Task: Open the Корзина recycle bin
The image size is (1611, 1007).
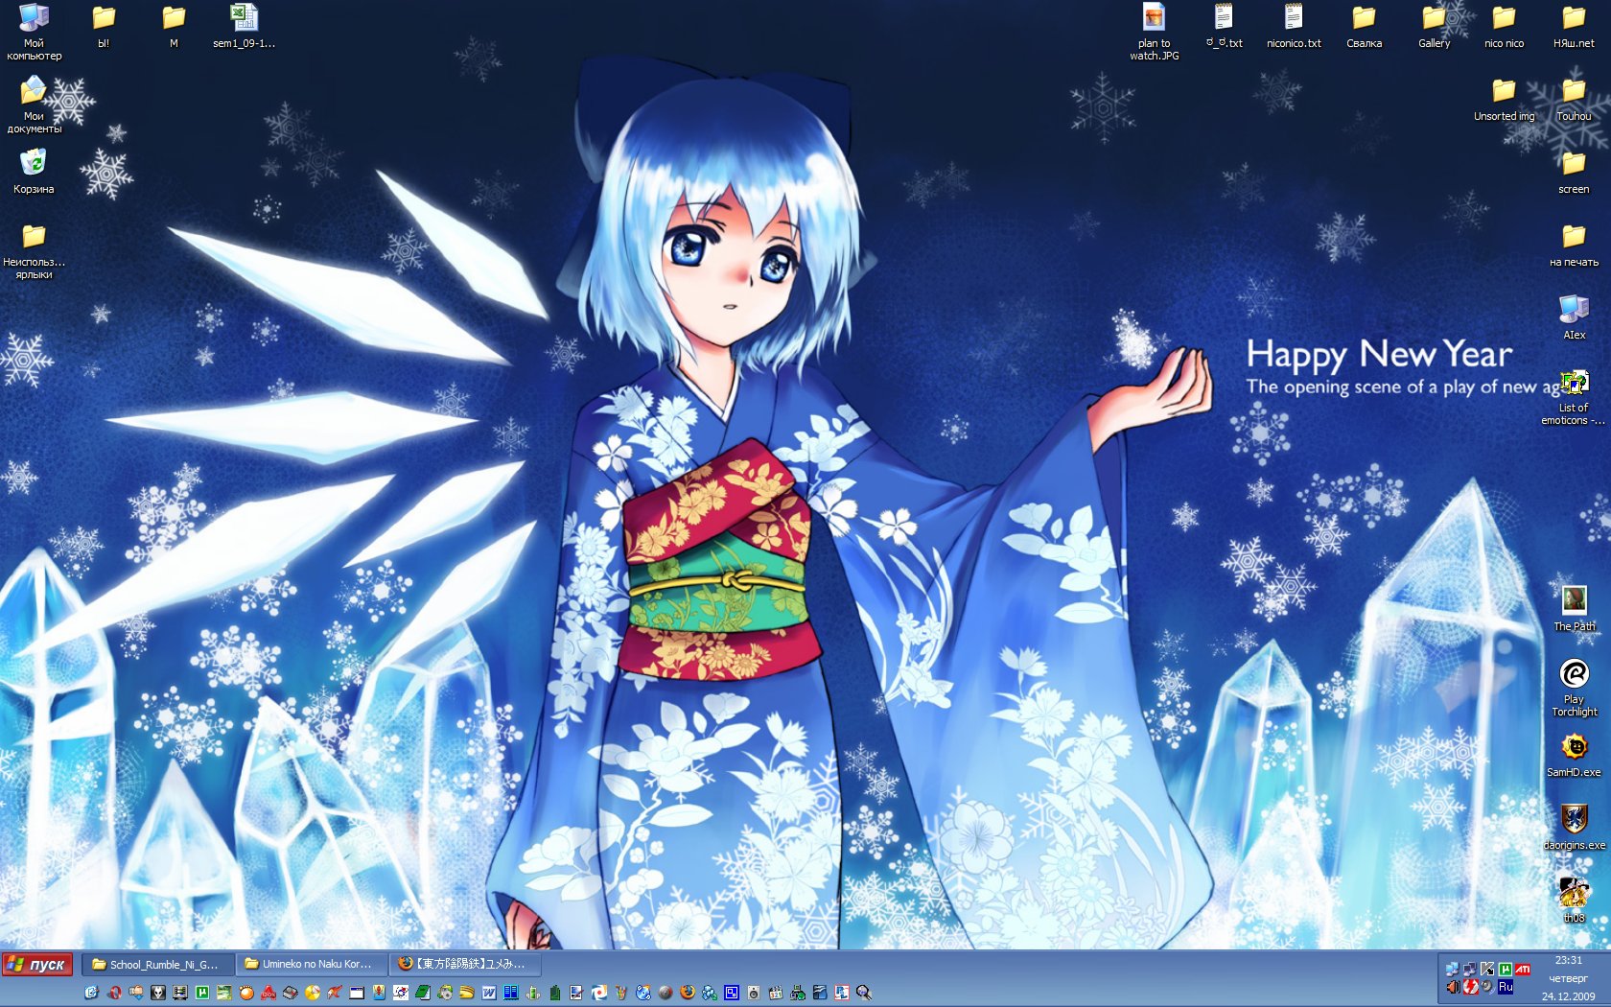Action: pyautogui.click(x=34, y=172)
